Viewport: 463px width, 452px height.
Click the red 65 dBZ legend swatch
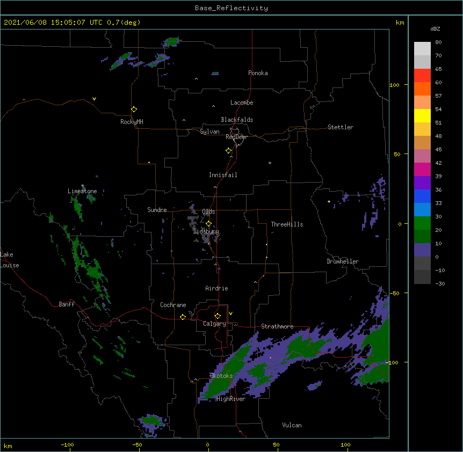(422, 75)
